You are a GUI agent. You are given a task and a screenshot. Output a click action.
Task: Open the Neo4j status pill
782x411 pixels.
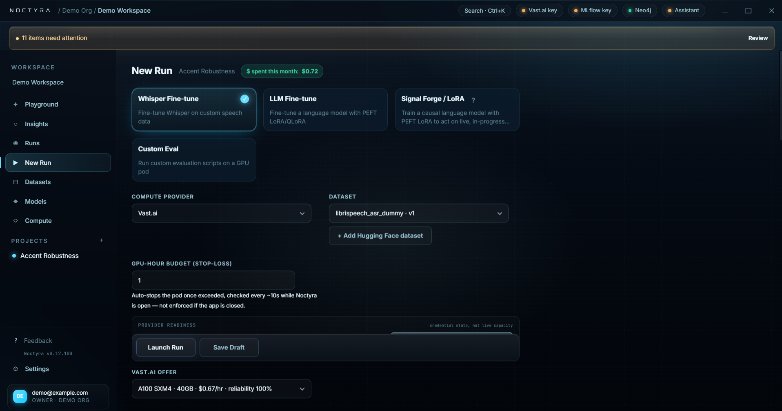click(x=640, y=11)
